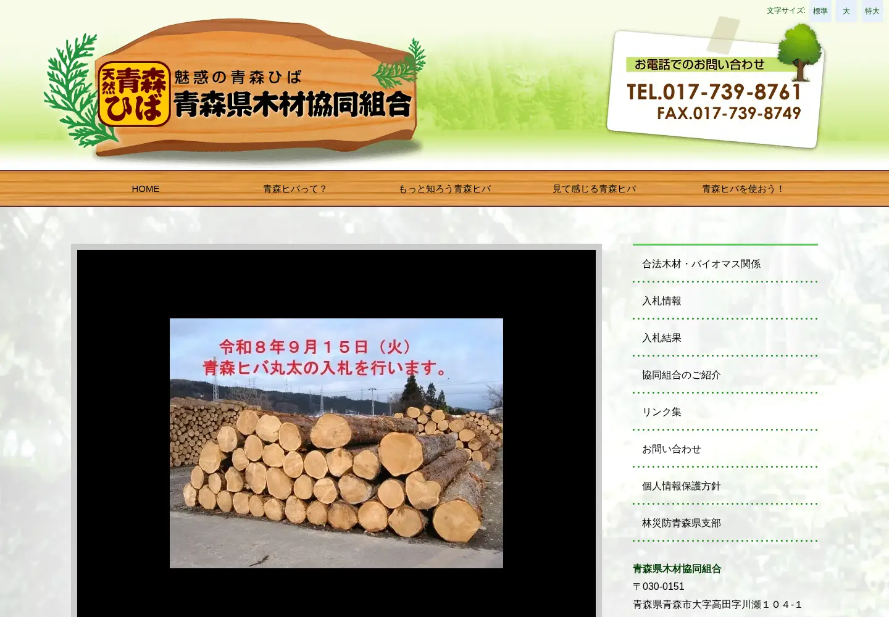The image size is (889, 617).
Task: Open お問い合わせ sidebar link
Action: pyautogui.click(x=725, y=449)
